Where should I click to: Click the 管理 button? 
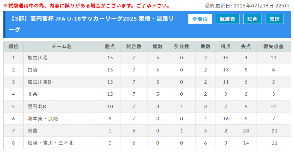point(274,19)
